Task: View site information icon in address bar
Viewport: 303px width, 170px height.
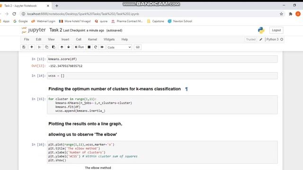Action: pyautogui.click(x=23, y=14)
